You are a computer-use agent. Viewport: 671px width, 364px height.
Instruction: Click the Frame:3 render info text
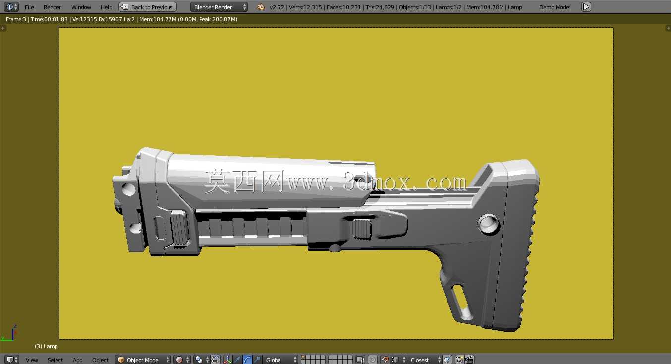[16, 19]
